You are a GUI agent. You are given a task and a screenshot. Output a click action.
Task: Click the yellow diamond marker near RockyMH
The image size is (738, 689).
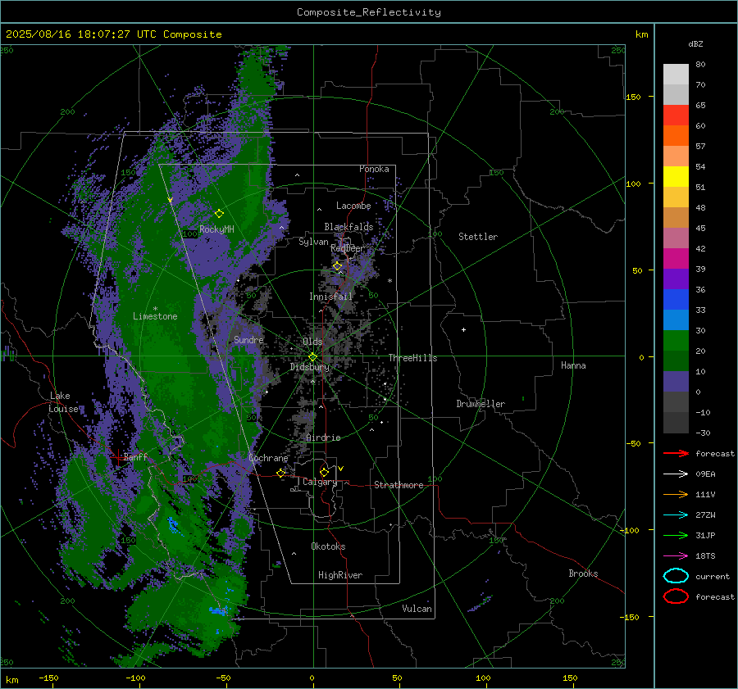click(x=219, y=214)
